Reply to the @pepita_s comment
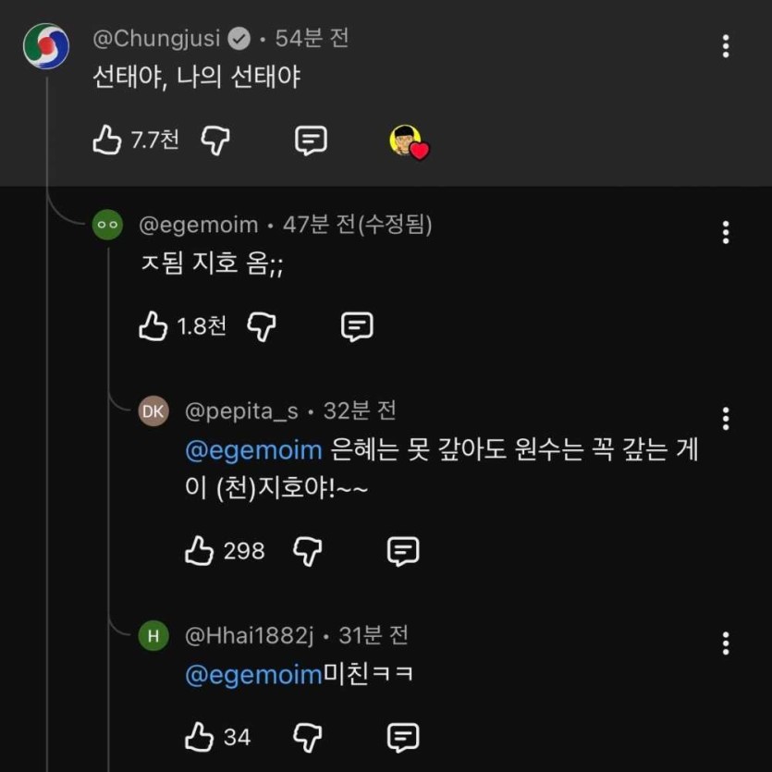 [x=403, y=551]
